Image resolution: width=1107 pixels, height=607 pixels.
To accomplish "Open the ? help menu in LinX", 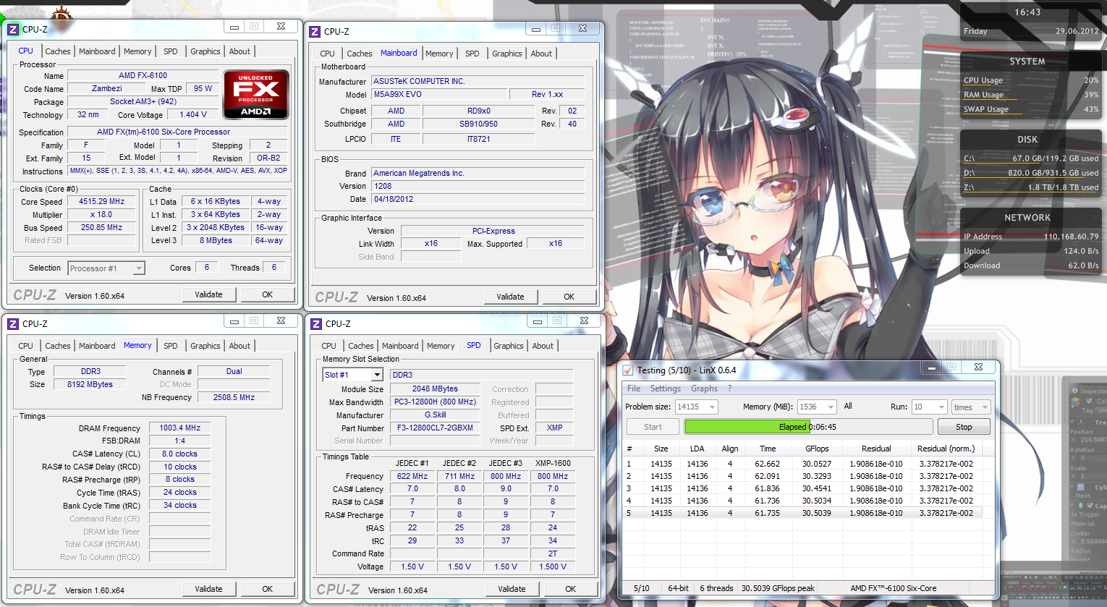I will click(x=729, y=389).
